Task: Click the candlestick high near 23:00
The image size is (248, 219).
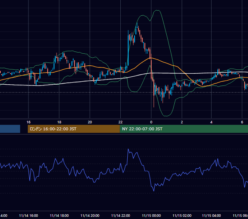Action: 137,24
